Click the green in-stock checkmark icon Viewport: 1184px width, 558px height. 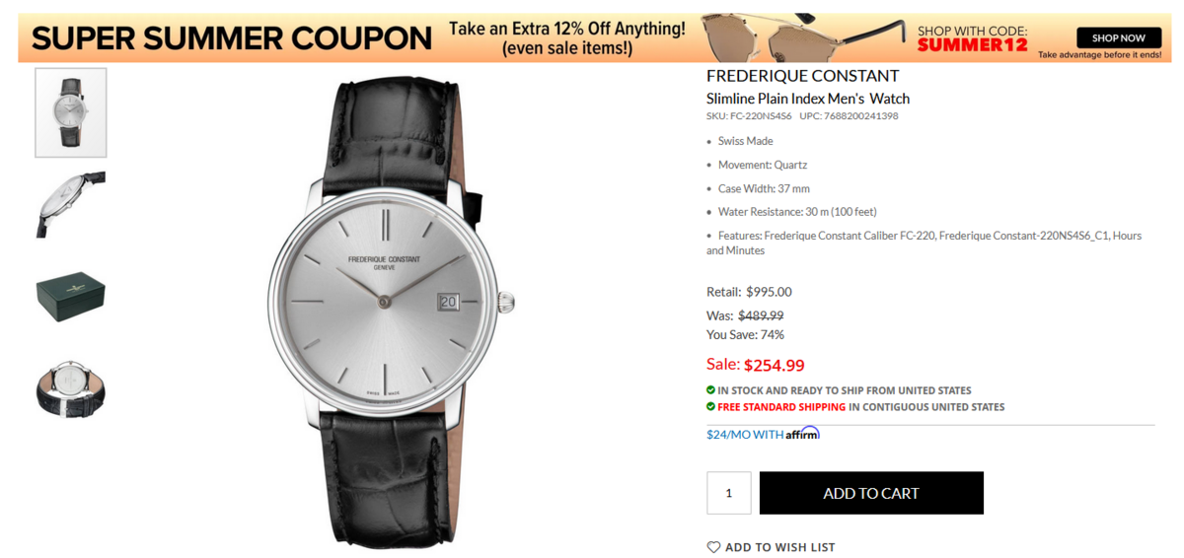(710, 390)
